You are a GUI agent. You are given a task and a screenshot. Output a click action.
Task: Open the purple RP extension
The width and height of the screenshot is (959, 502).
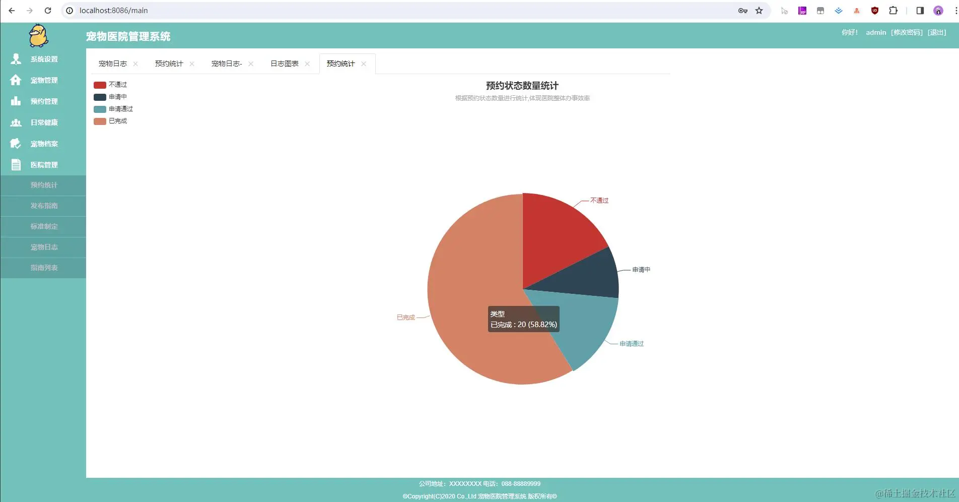point(802,11)
